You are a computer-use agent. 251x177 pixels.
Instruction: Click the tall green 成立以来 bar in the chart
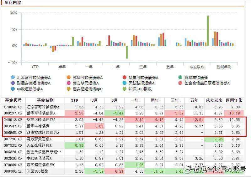207,31
